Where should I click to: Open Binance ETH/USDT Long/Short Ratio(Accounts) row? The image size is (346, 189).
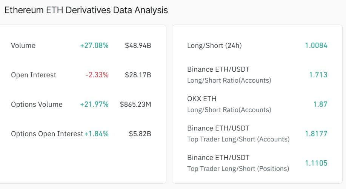(x=229, y=75)
